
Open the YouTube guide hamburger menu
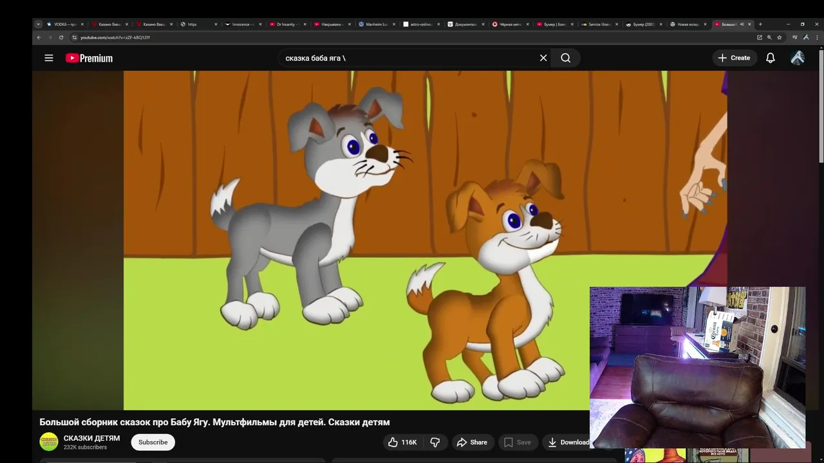[x=49, y=58]
